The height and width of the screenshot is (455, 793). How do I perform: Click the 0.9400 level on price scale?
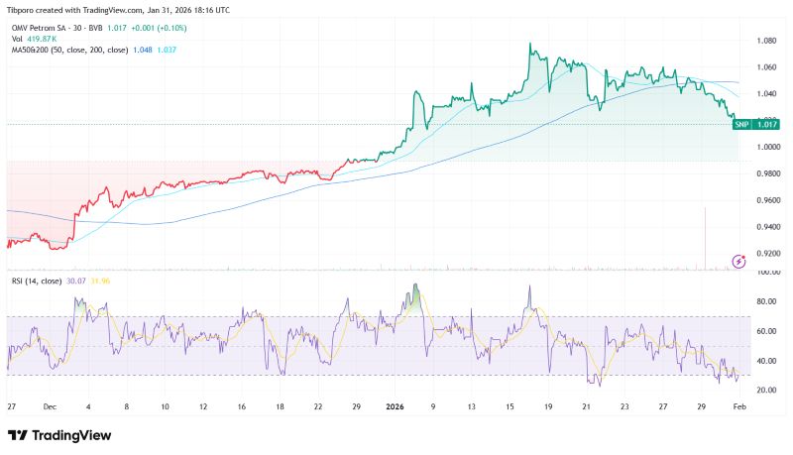[766, 226]
